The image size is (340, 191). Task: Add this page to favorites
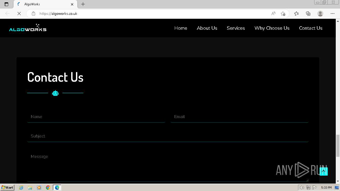point(283,14)
